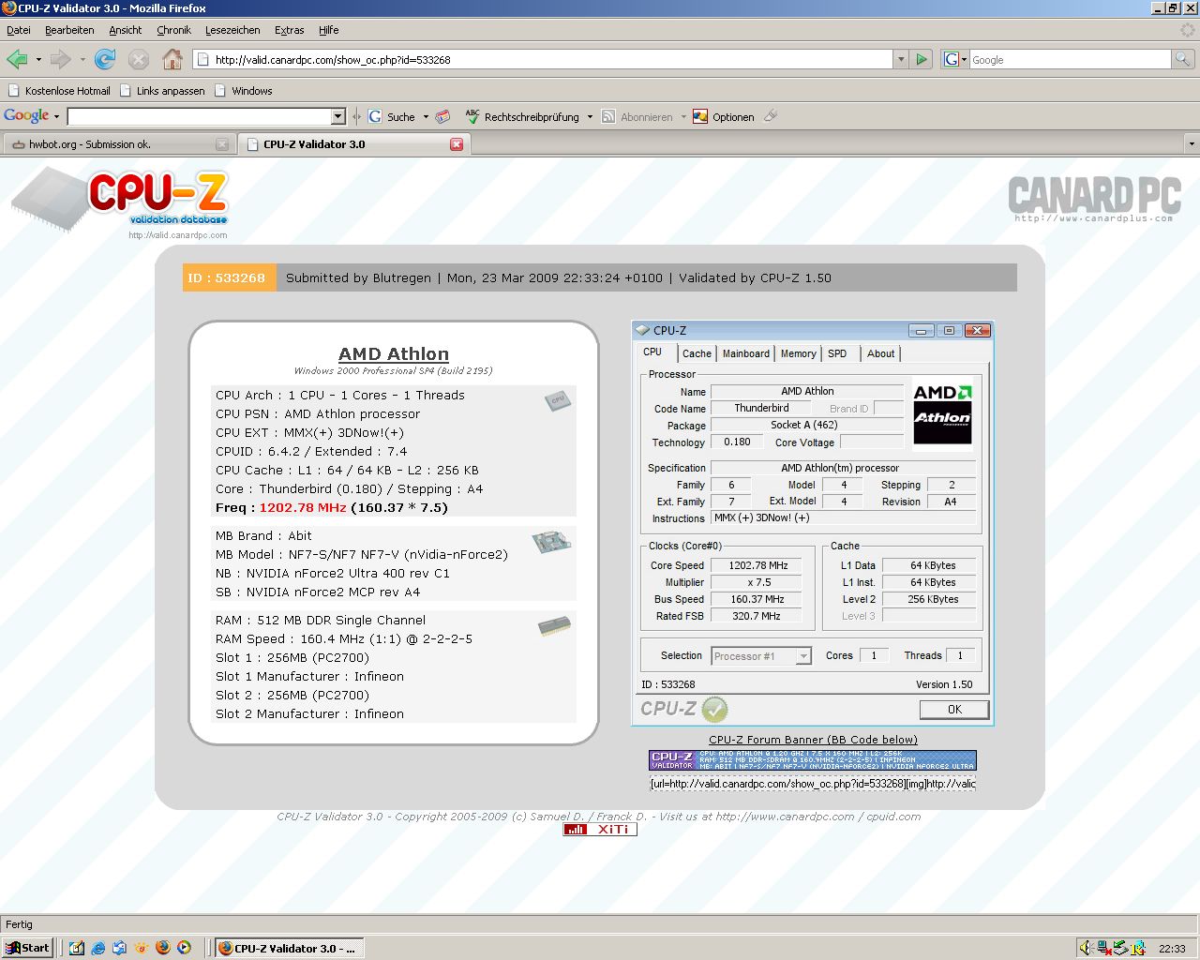Launch Internet Explorer from quick launch
The height and width of the screenshot is (960, 1200).
[98, 948]
